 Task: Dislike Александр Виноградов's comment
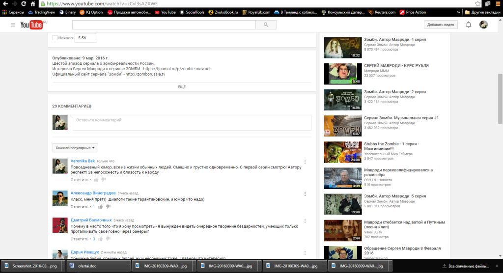pyautogui.click(x=108, y=207)
